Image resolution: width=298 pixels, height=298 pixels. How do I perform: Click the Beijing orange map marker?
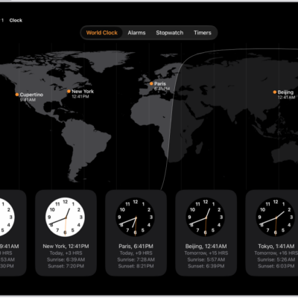point(275,92)
